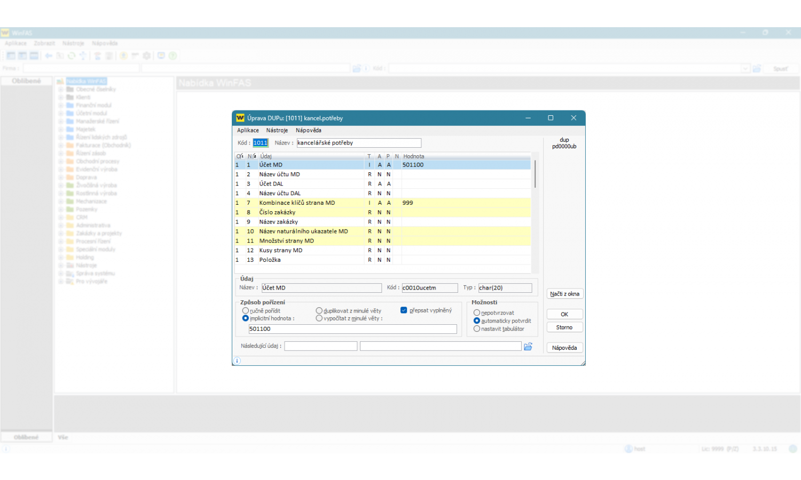Click the first panel layout icon in WinFAS toolbar

(11, 55)
